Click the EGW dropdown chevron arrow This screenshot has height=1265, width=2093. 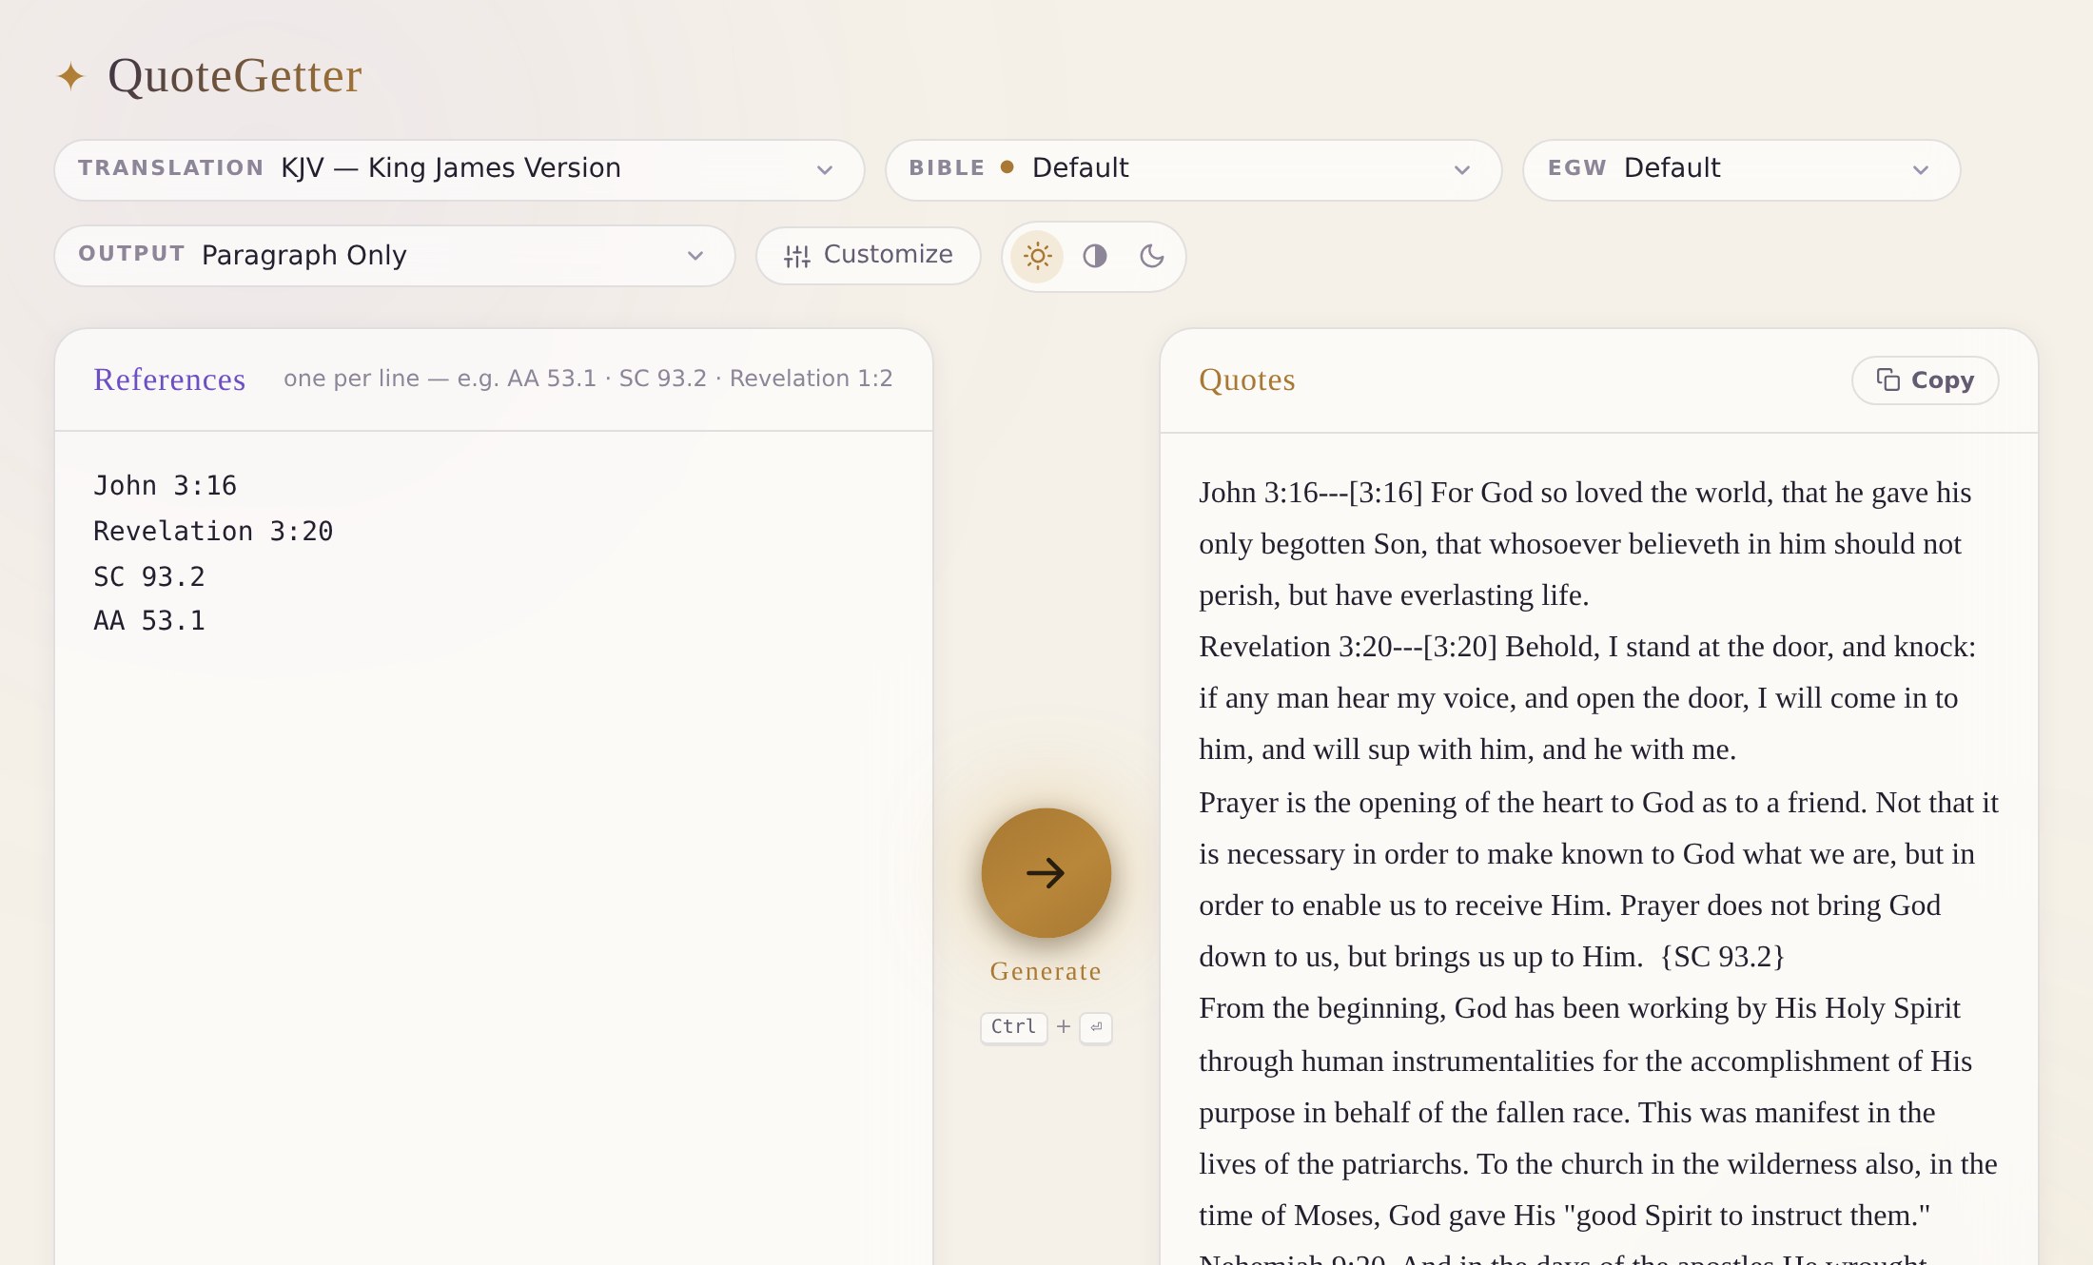point(1921,170)
